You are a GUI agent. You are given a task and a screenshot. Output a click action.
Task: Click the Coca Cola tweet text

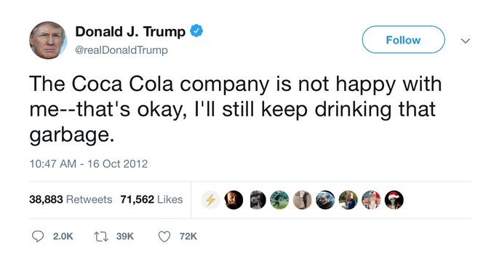236,110
